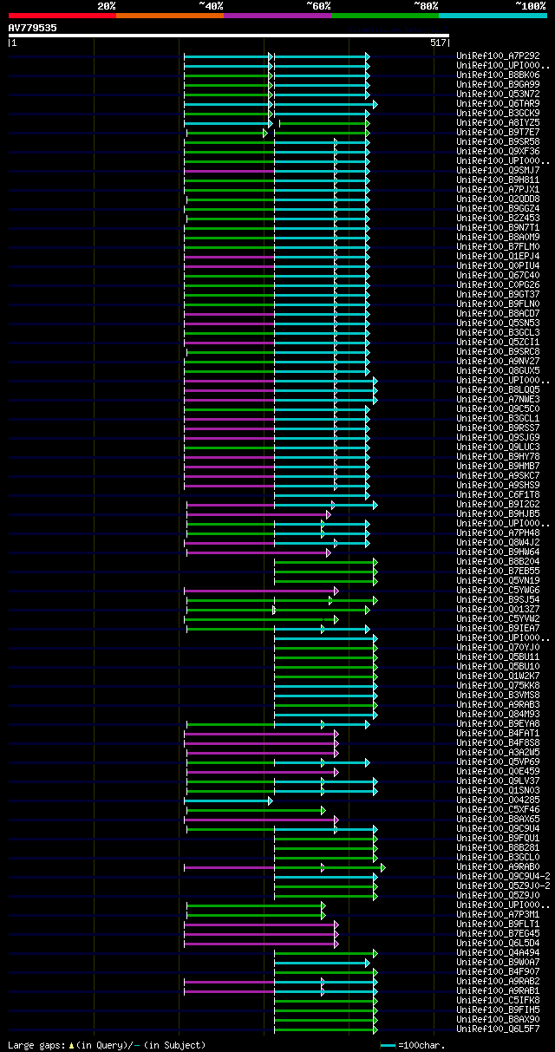Open hit UniRef100_B3GCK9

pyautogui.click(x=499, y=113)
